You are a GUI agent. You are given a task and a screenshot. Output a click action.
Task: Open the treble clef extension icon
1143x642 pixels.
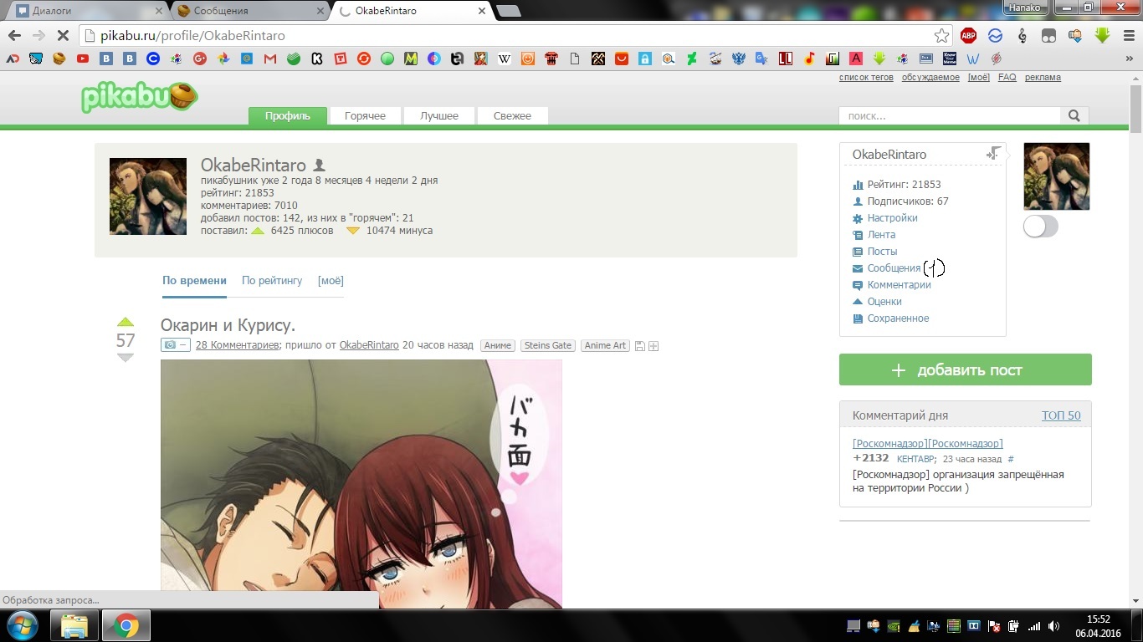(1022, 36)
